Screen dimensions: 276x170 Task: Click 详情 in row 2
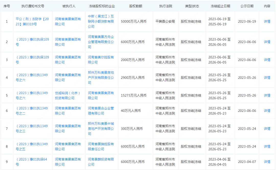267,42
